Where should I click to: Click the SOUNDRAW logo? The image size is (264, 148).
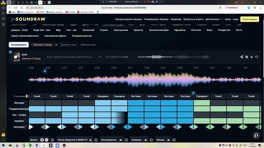tap(28, 19)
